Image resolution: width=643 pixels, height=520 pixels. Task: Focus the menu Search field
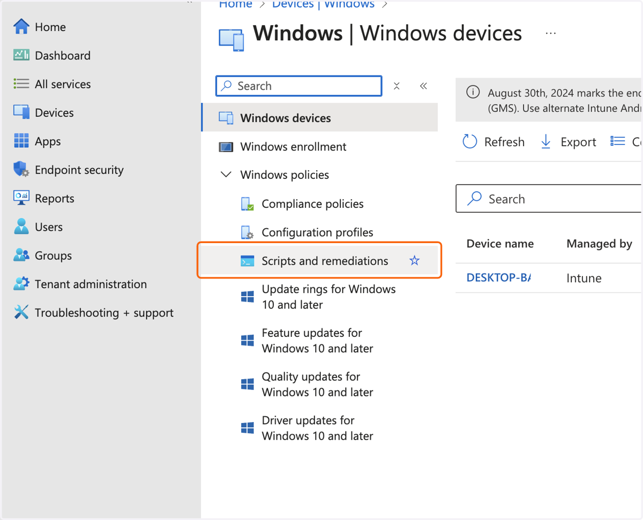[x=299, y=86]
